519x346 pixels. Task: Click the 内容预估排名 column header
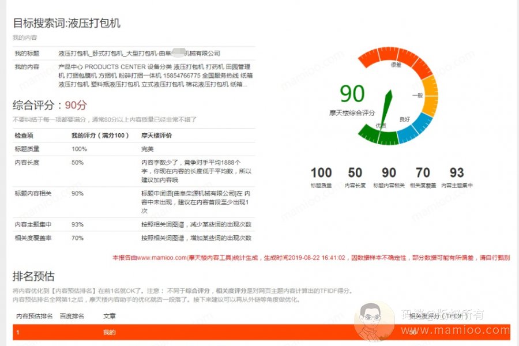click(x=35, y=316)
